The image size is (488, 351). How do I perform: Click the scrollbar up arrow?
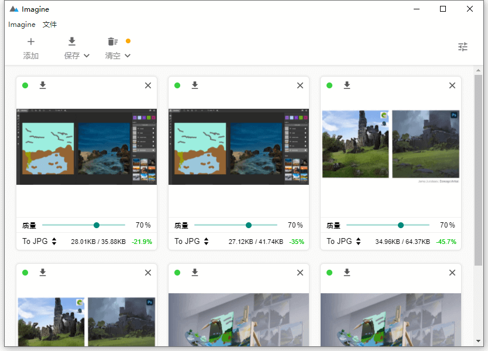tap(478, 70)
